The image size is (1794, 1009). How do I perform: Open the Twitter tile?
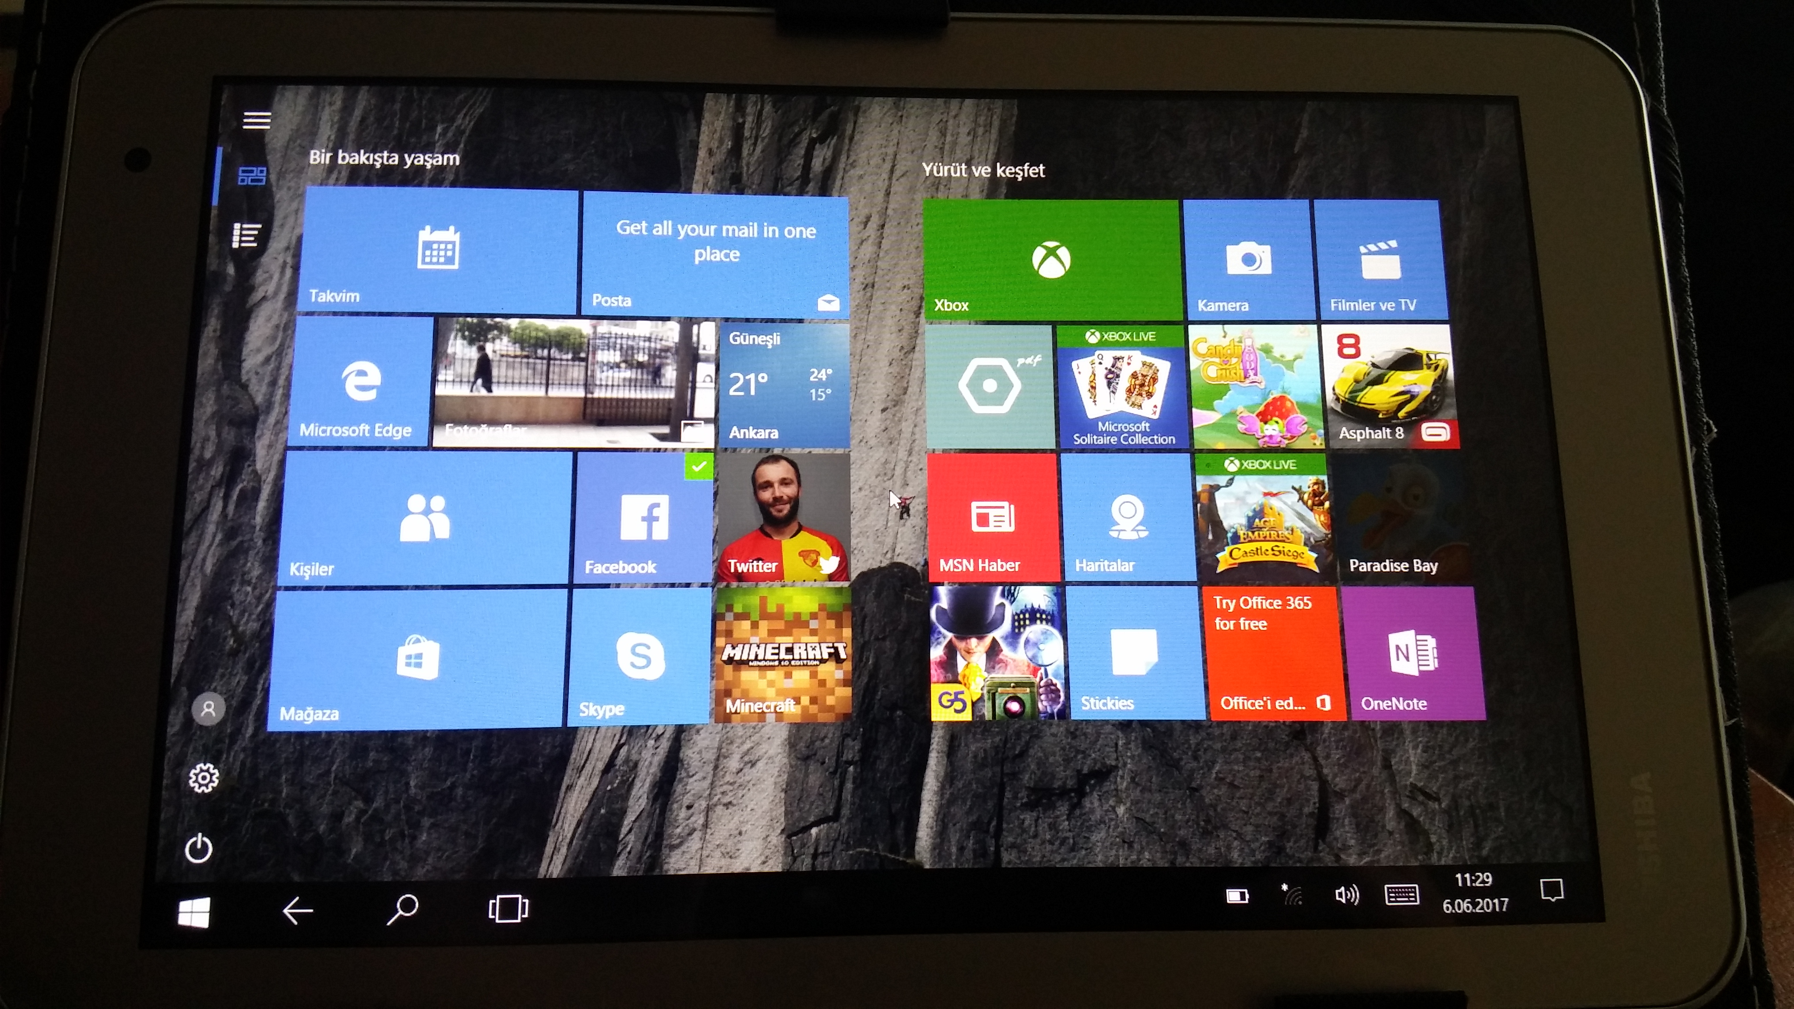[784, 517]
